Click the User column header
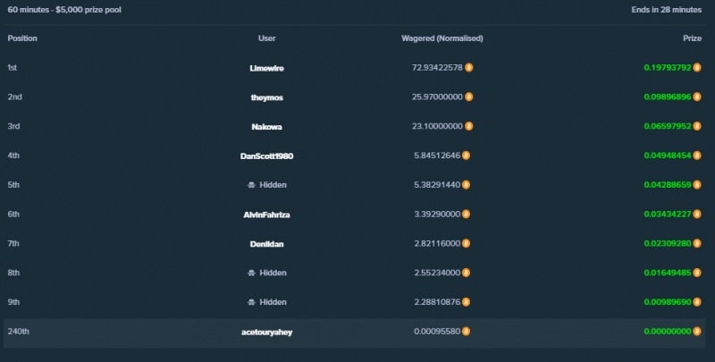The height and width of the screenshot is (362, 715). (x=266, y=38)
